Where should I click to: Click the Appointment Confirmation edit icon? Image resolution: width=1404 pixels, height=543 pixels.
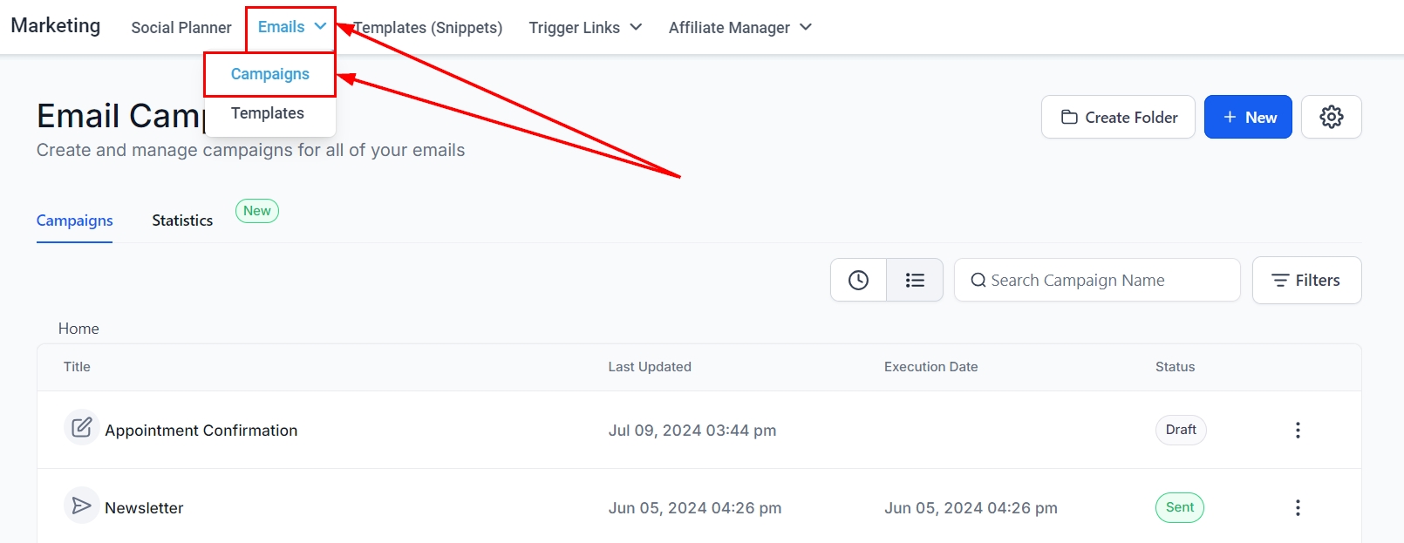click(81, 428)
